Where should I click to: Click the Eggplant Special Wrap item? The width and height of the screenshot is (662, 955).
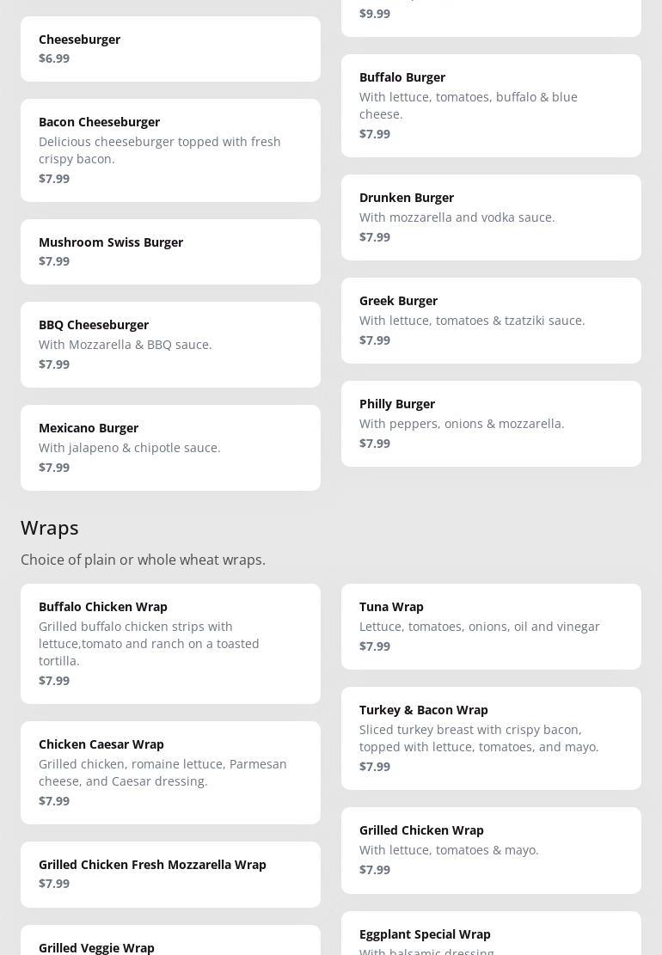pyautogui.click(x=491, y=937)
